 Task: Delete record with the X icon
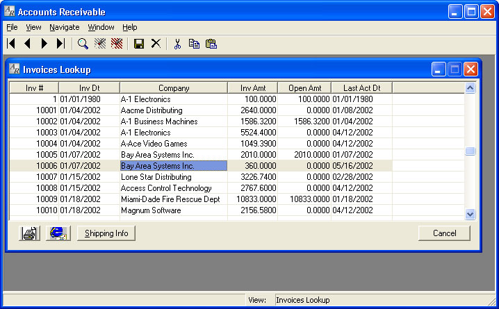156,43
